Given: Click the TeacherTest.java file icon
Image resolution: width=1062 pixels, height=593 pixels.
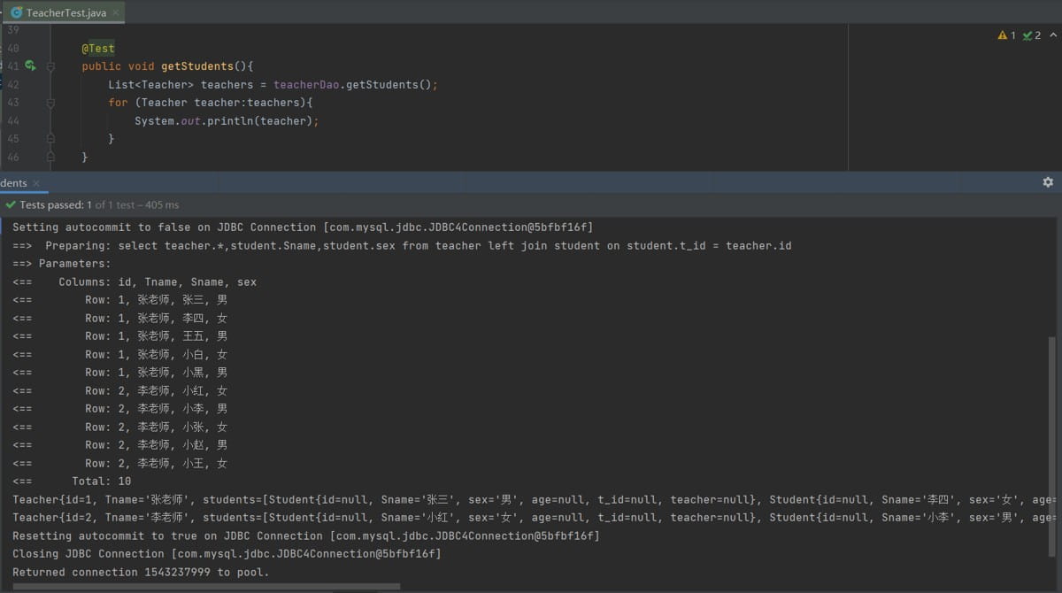Looking at the screenshot, I should tap(16, 12).
